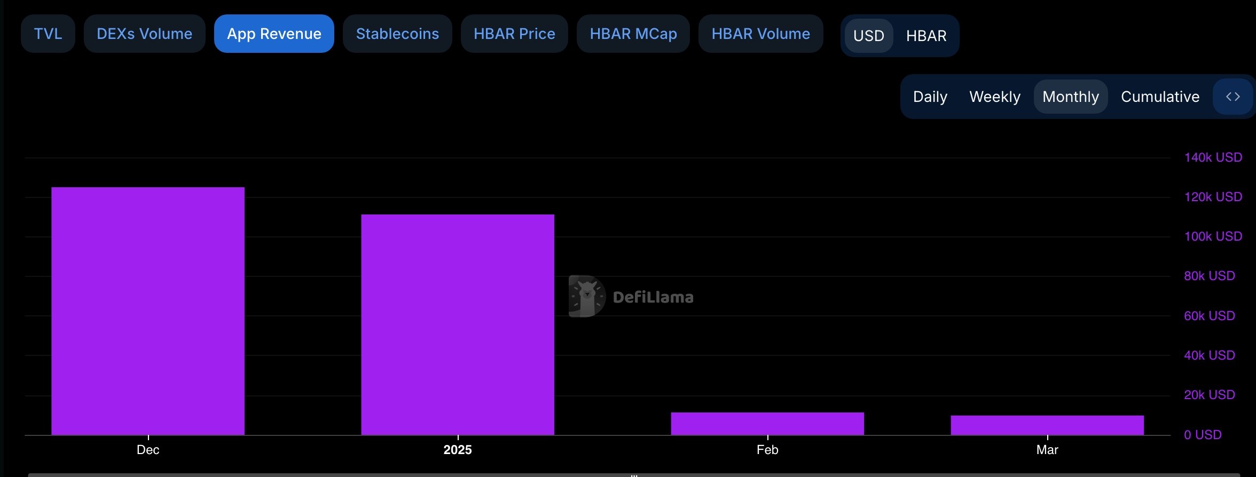Toggle the TVL chart metric
1256x477 pixels.
click(48, 34)
